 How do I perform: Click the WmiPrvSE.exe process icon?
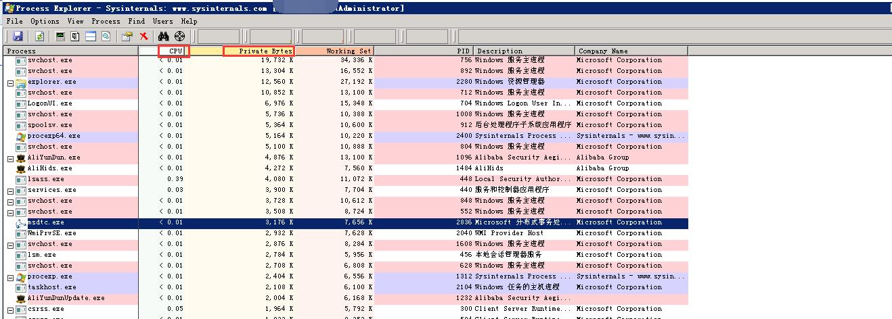(21, 233)
